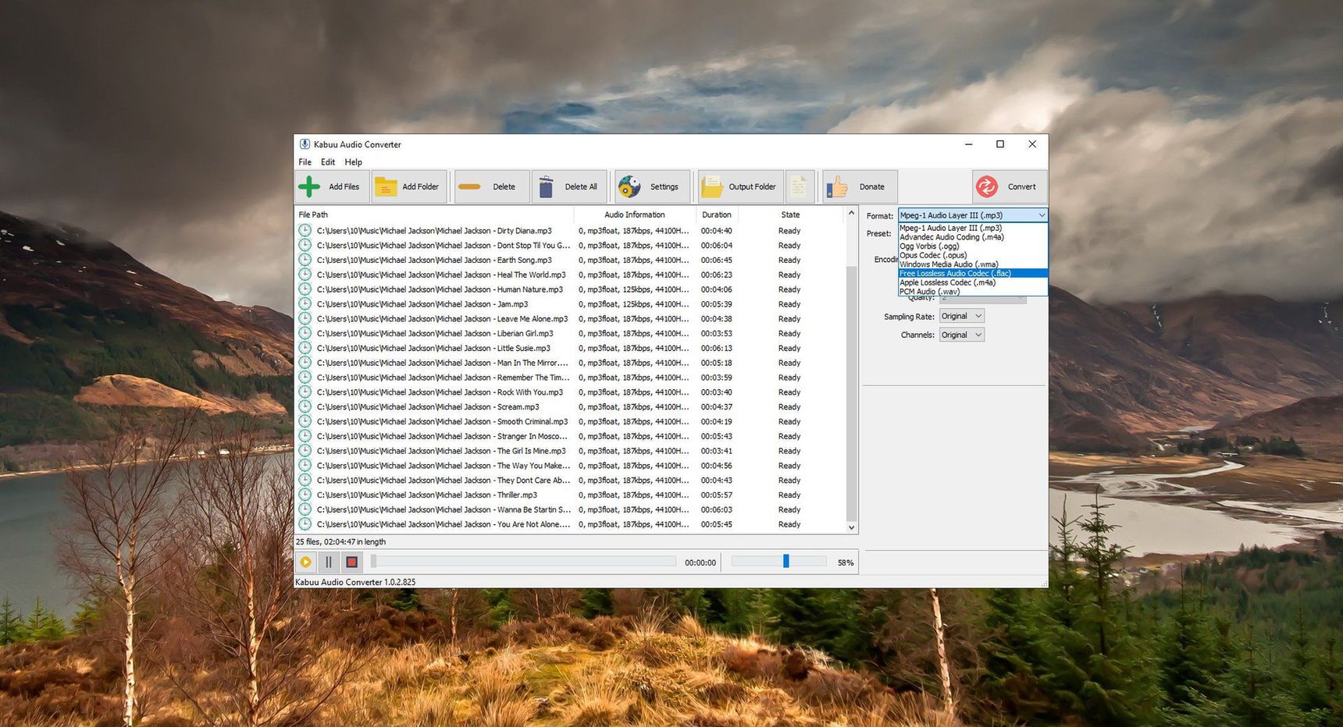Open the Edit menu

(x=328, y=162)
